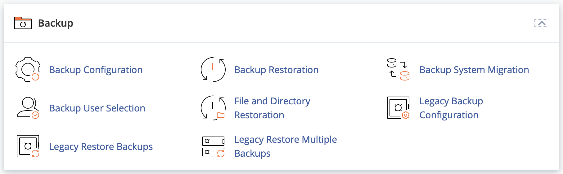Collapse the Backup section with the chevron
Viewport: 563px width, 174px height.
point(542,23)
